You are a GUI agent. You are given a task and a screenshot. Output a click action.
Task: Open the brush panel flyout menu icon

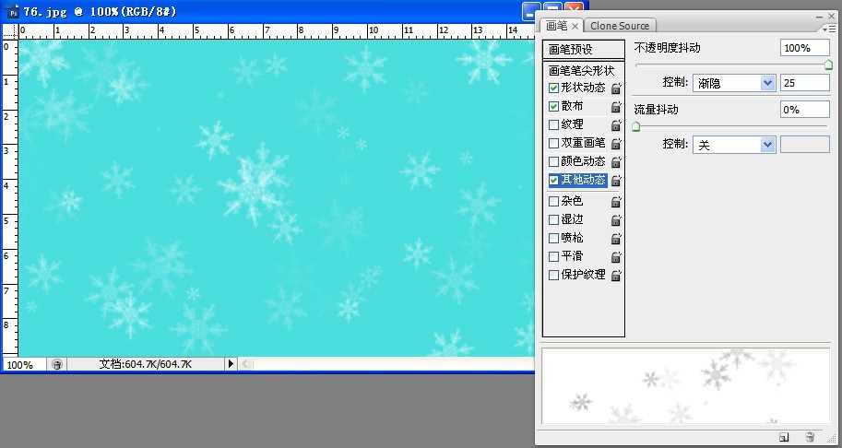(830, 29)
